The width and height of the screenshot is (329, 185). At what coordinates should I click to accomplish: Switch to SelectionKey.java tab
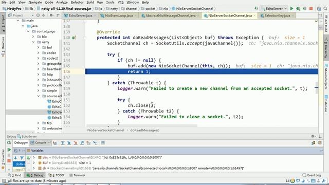click(x=277, y=15)
